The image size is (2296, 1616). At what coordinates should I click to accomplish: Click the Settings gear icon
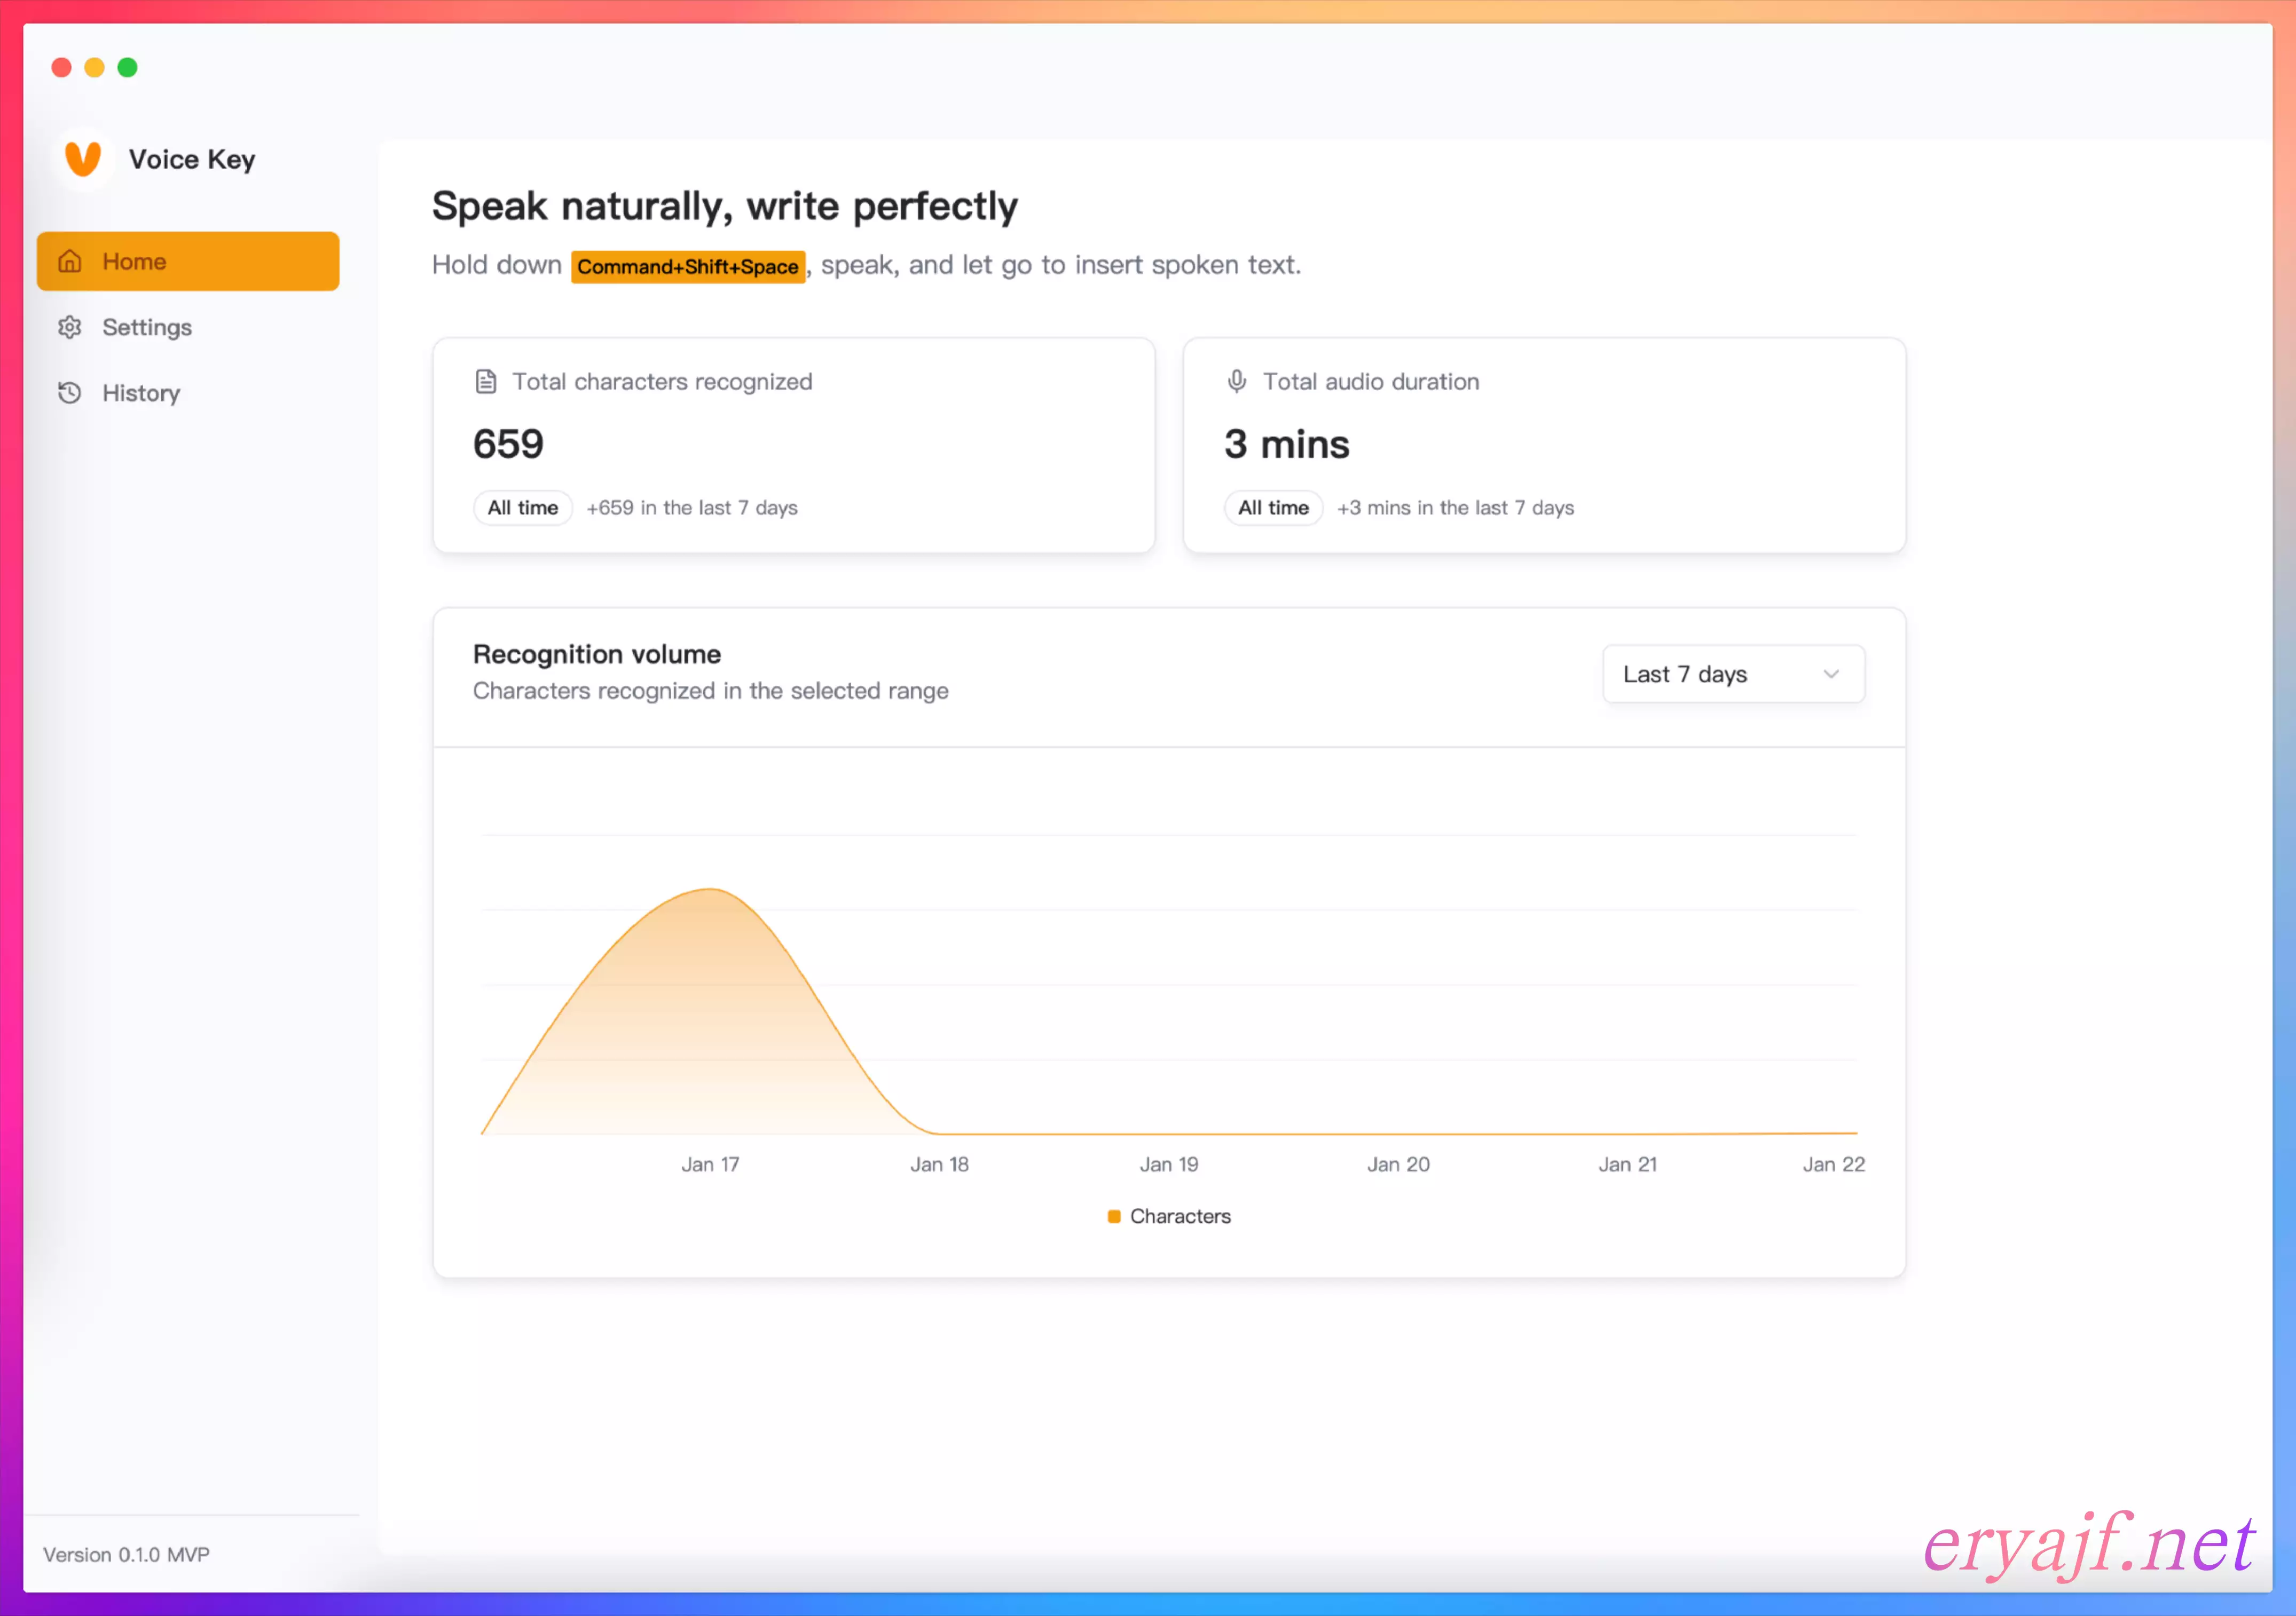(69, 327)
